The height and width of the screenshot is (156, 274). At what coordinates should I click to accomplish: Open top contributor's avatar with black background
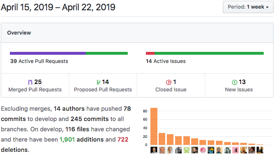(x=154, y=150)
